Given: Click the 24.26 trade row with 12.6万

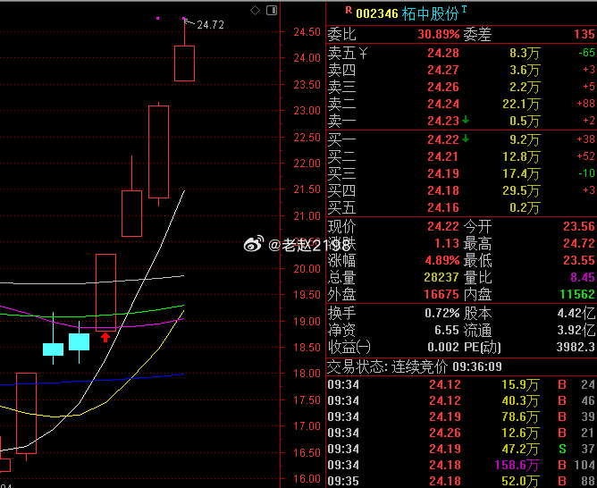Looking at the screenshot, I should pos(462,433).
